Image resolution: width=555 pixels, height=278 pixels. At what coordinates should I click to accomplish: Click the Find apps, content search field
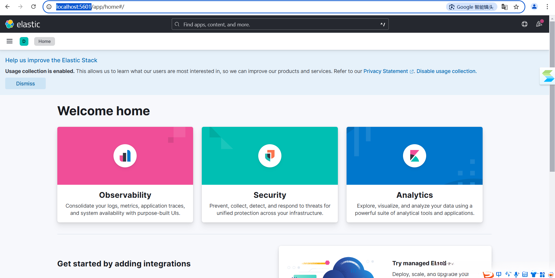coord(280,24)
